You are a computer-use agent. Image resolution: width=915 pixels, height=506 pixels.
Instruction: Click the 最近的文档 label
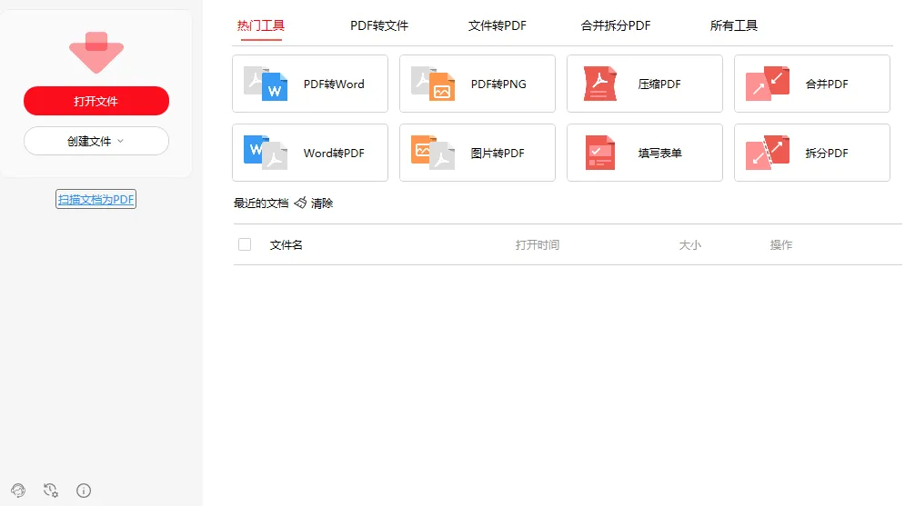click(261, 203)
